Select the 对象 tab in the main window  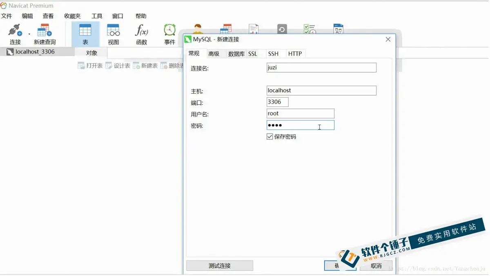click(x=91, y=53)
